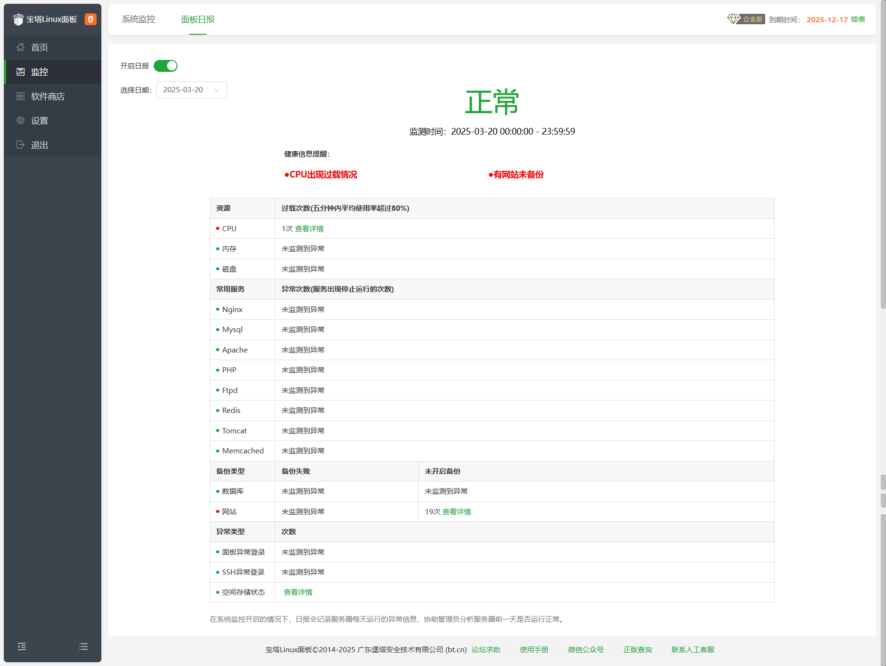View details for 19 unbacked websites
Image resolution: width=886 pixels, height=666 pixels.
pyautogui.click(x=457, y=512)
